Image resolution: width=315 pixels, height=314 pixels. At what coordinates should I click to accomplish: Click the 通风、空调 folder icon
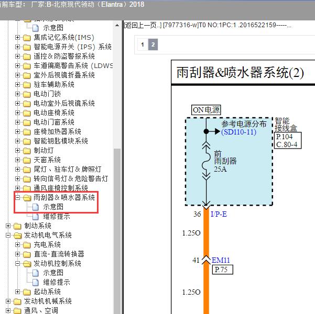(x=17, y=311)
